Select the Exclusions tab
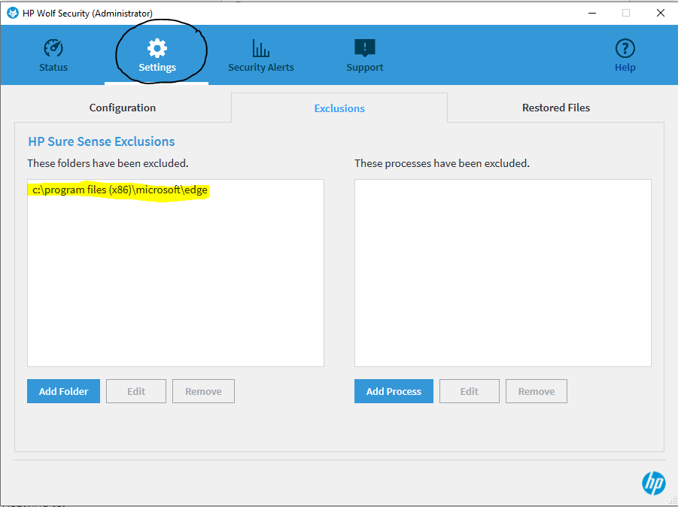The width and height of the screenshot is (678, 507). [x=339, y=108]
